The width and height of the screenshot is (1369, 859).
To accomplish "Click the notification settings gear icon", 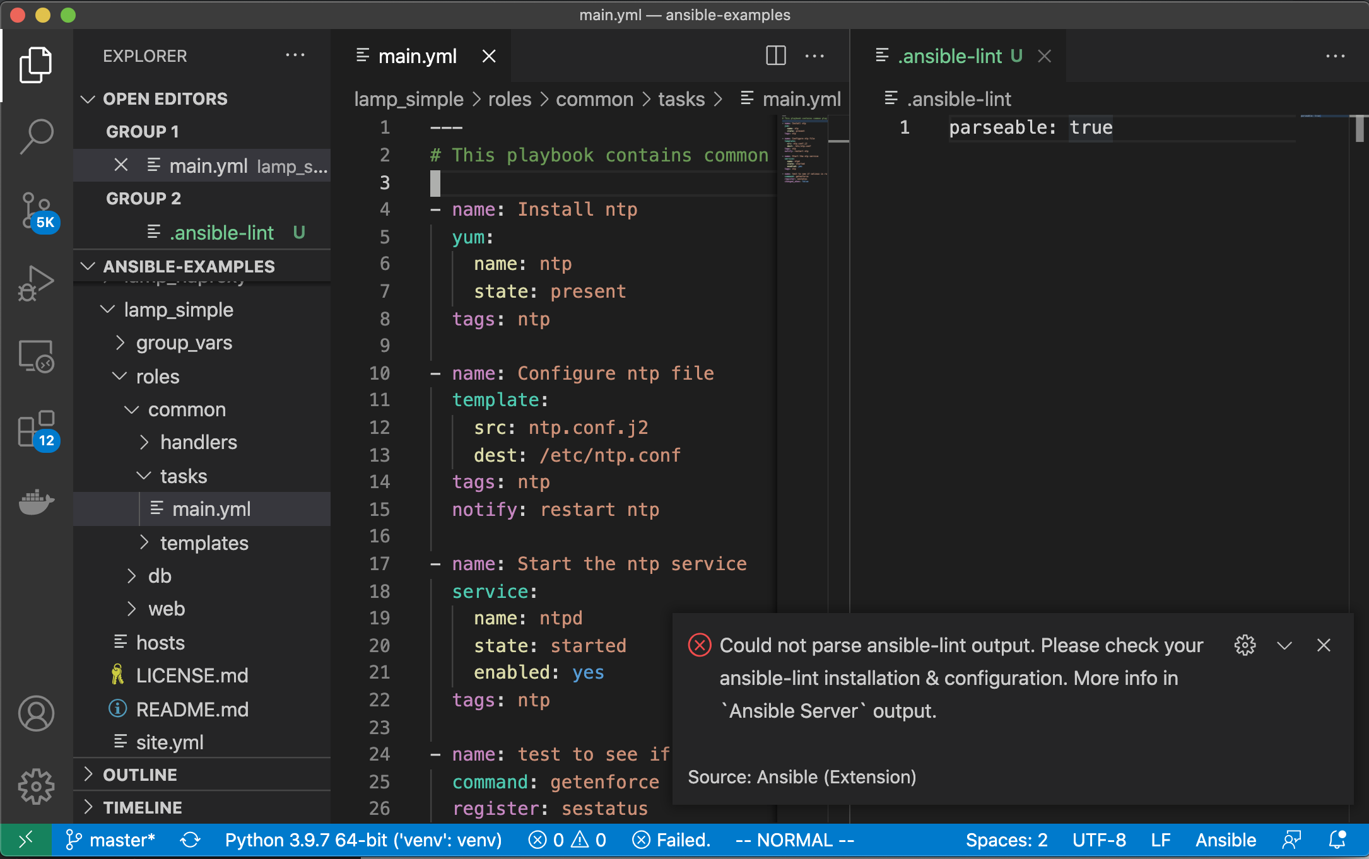I will [x=1245, y=645].
